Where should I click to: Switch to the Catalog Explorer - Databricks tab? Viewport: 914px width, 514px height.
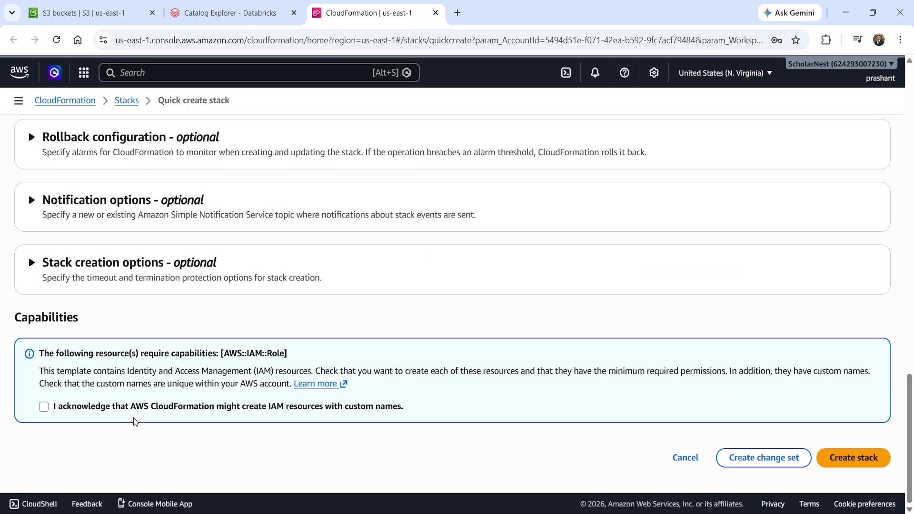point(230,13)
